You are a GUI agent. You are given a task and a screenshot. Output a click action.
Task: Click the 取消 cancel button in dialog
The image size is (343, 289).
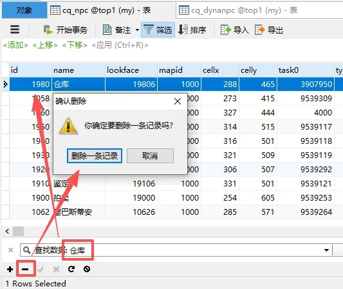coord(150,156)
